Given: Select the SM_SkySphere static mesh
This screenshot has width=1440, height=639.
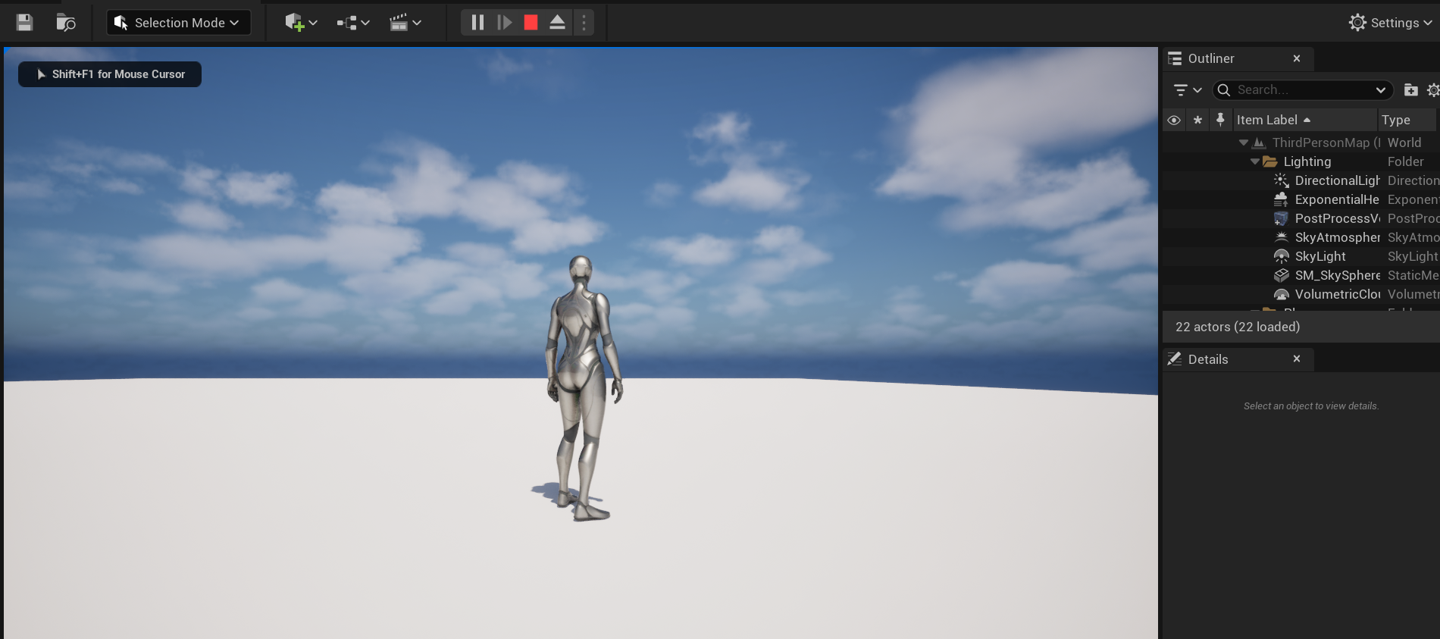Looking at the screenshot, I should point(1301,275).
